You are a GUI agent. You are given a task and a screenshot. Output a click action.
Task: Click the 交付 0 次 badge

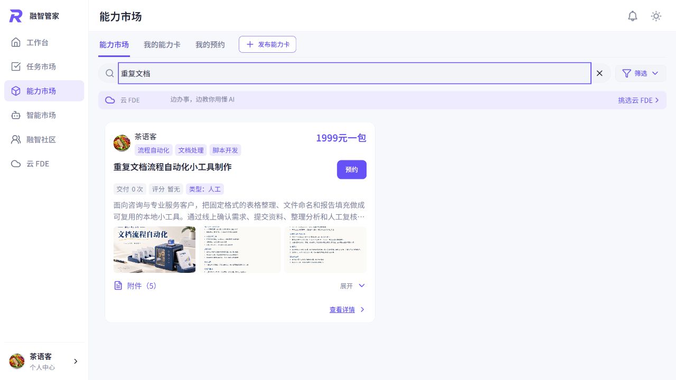(x=130, y=189)
